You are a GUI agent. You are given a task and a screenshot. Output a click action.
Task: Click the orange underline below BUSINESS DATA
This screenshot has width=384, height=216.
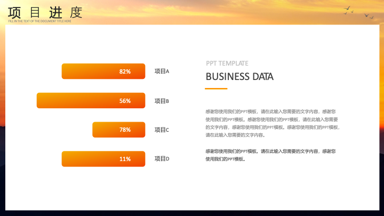point(217,89)
